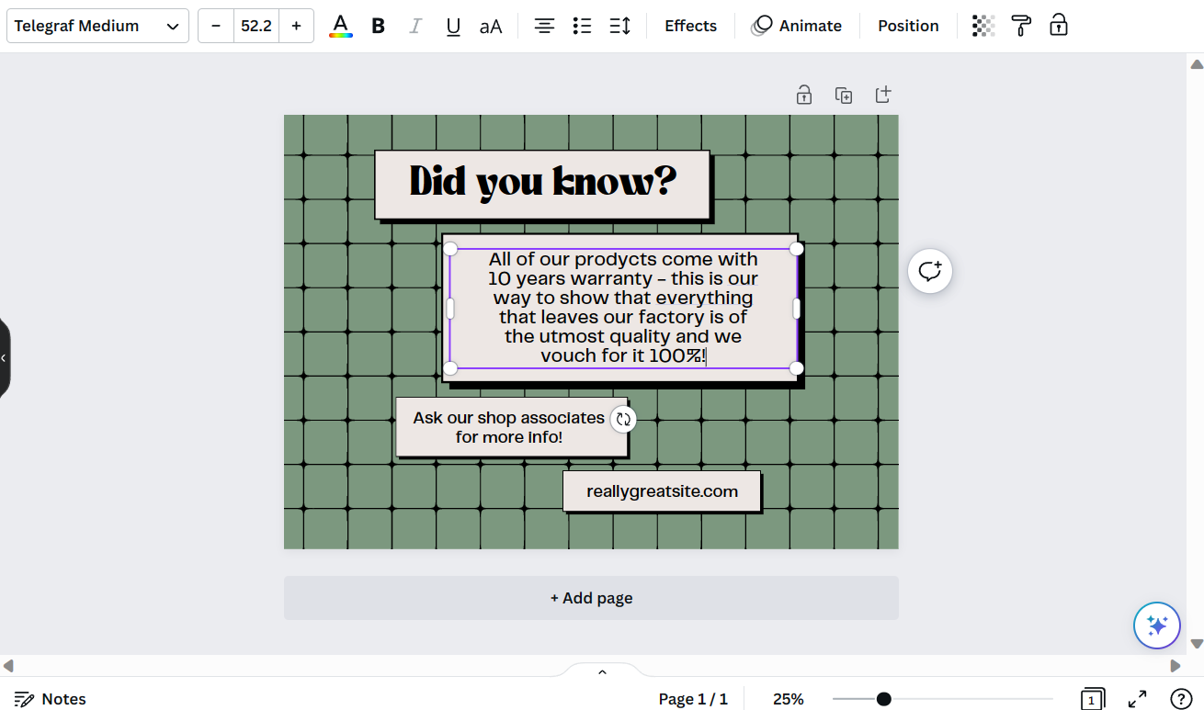Duplicate the page
Image resolution: width=1204 pixels, height=710 pixels.
844,95
